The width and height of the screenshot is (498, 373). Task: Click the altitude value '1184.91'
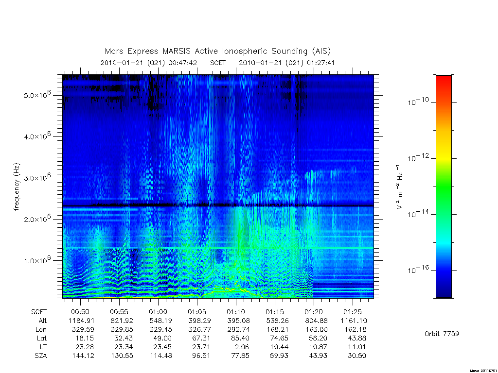pos(81,321)
